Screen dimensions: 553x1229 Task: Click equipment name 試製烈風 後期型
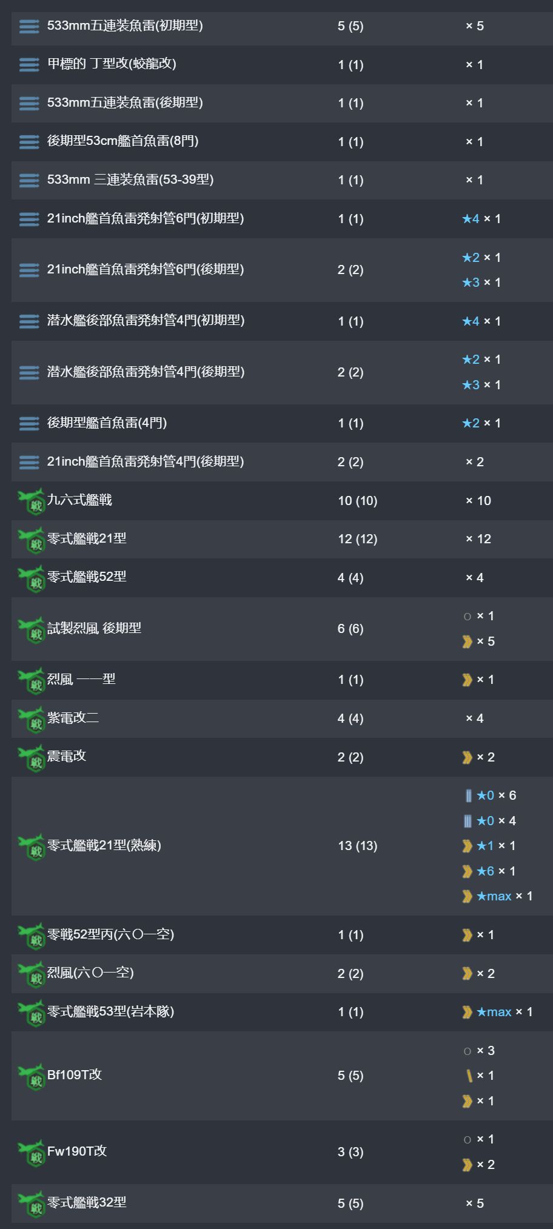click(94, 628)
